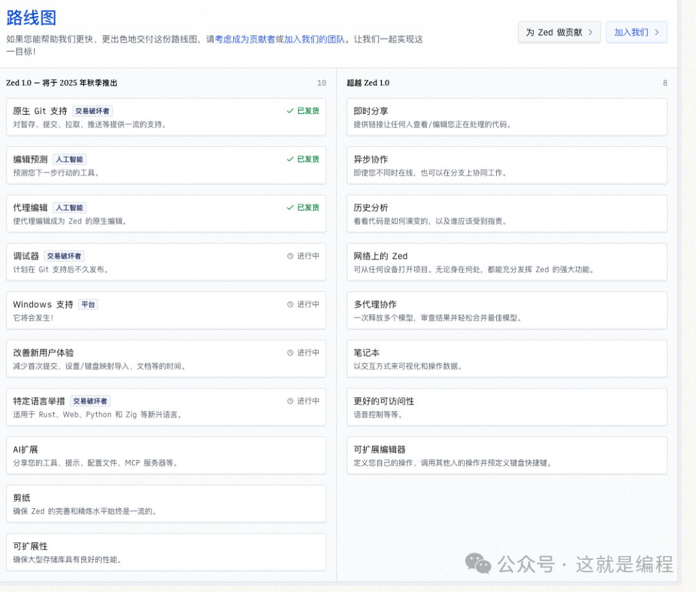Open the '加入我们的团队' link
The image size is (696, 592).
point(314,39)
